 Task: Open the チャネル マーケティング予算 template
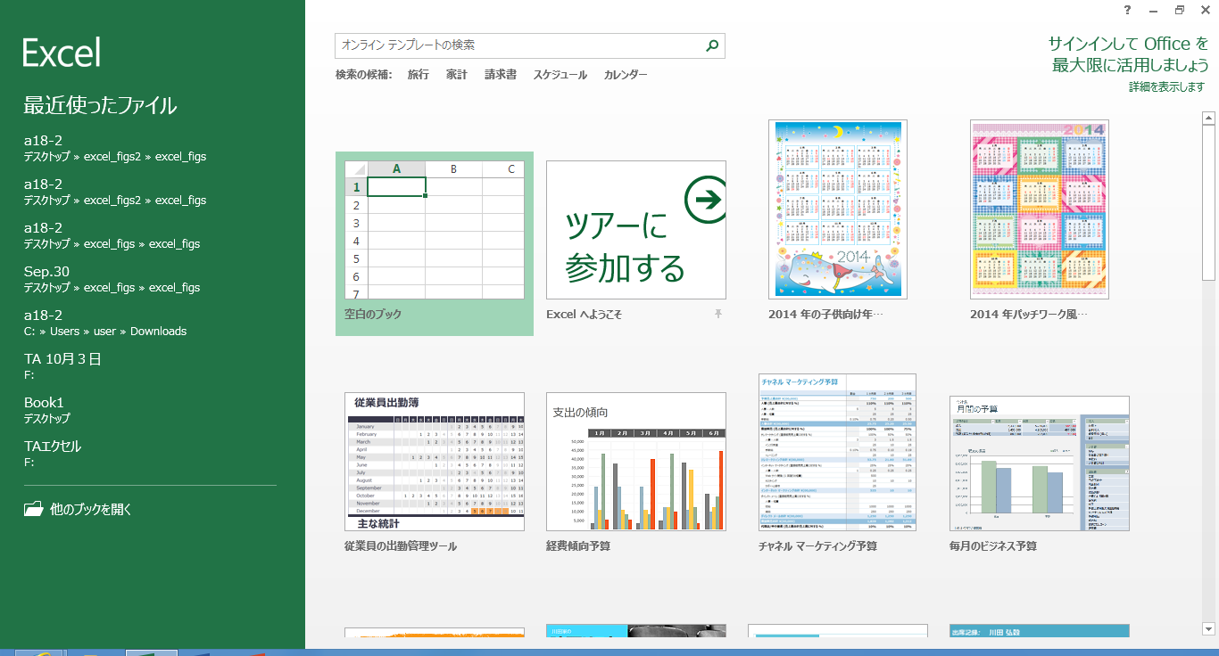click(x=837, y=453)
